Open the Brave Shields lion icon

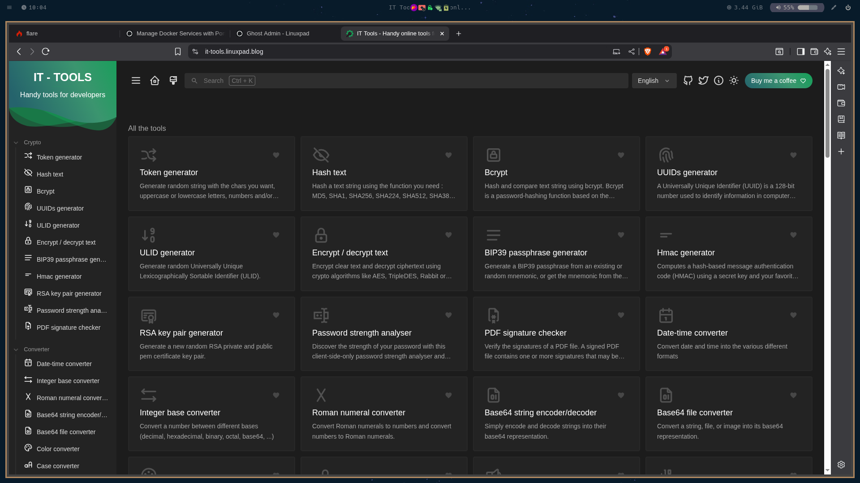[x=648, y=52]
